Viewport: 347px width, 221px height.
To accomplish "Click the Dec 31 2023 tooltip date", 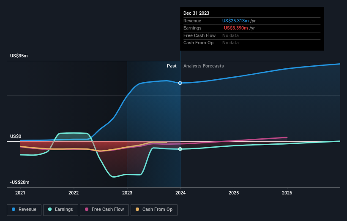I will [x=196, y=13].
